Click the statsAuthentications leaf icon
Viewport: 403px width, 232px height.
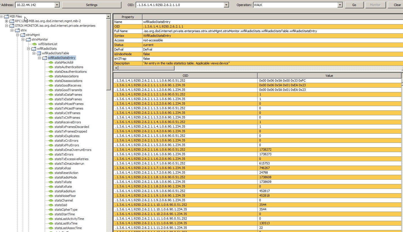(51, 67)
